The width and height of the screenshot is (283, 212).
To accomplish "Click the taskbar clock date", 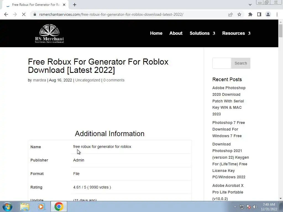I will [269, 207].
